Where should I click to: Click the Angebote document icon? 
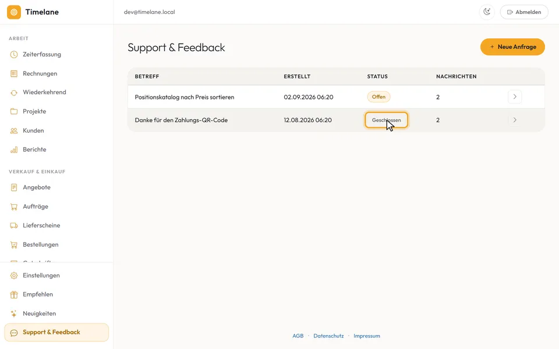(14, 187)
